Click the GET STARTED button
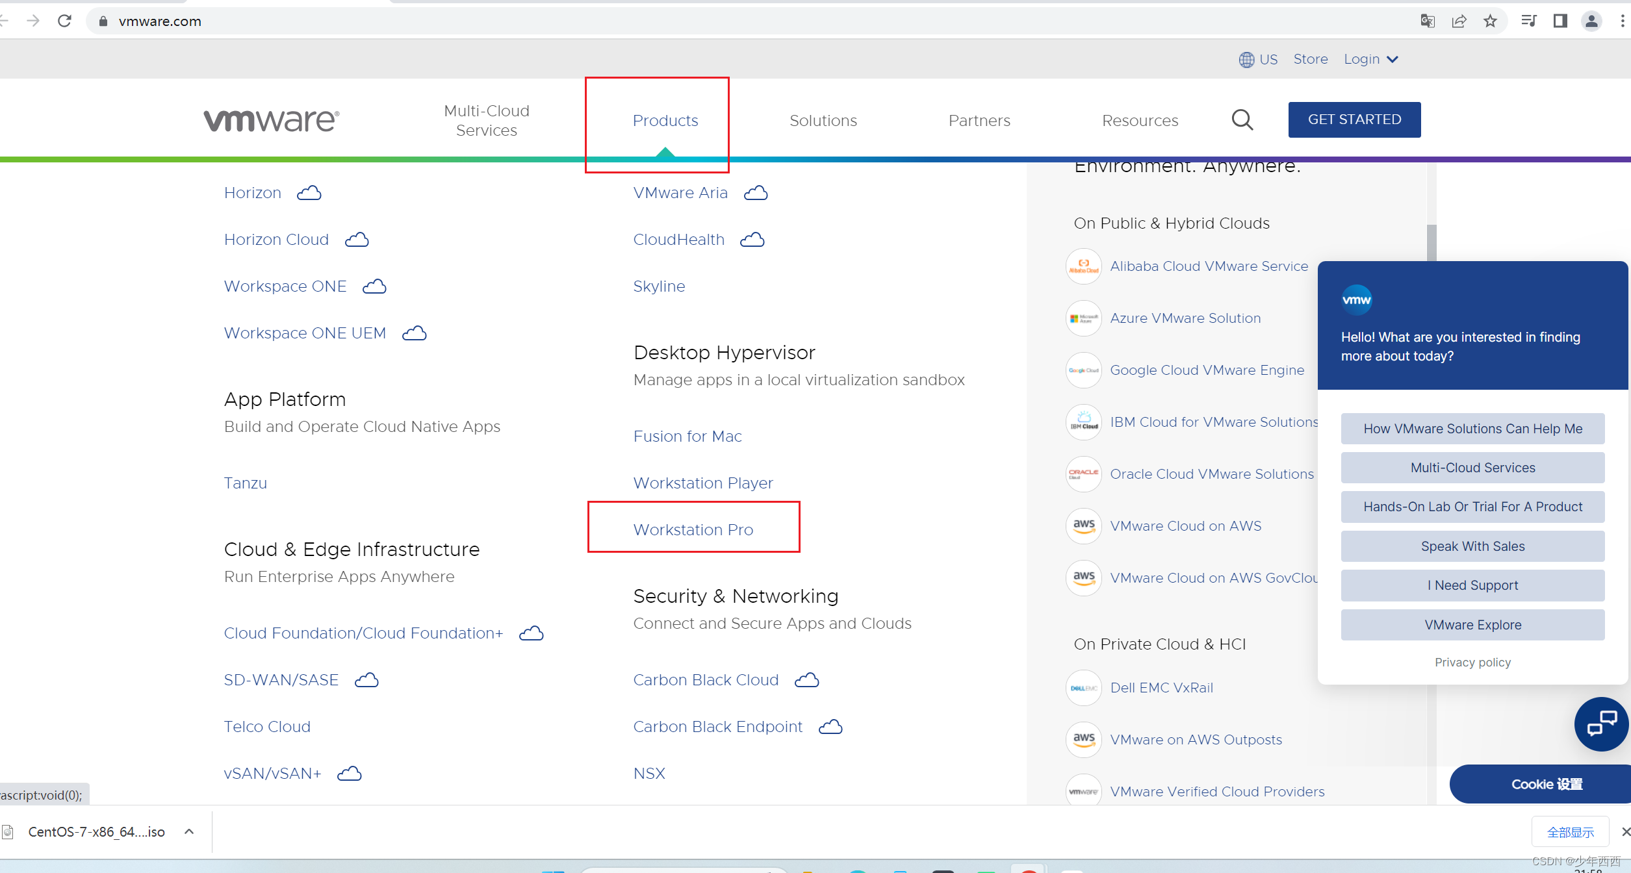The height and width of the screenshot is (873, 1631). pyautogui.click(x=1354, y=120)
